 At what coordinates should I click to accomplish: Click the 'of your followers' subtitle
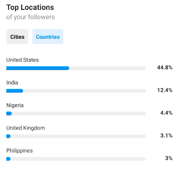coord(31,17)
